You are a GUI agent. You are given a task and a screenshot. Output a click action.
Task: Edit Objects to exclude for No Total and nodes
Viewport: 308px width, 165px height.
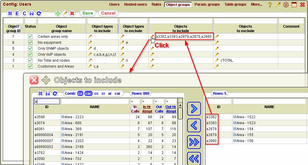(x=217, y=60)
